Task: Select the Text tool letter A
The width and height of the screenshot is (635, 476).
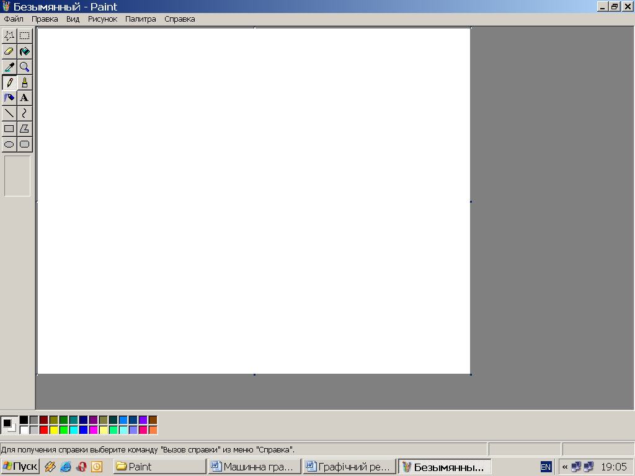Action: coord(25,98)
